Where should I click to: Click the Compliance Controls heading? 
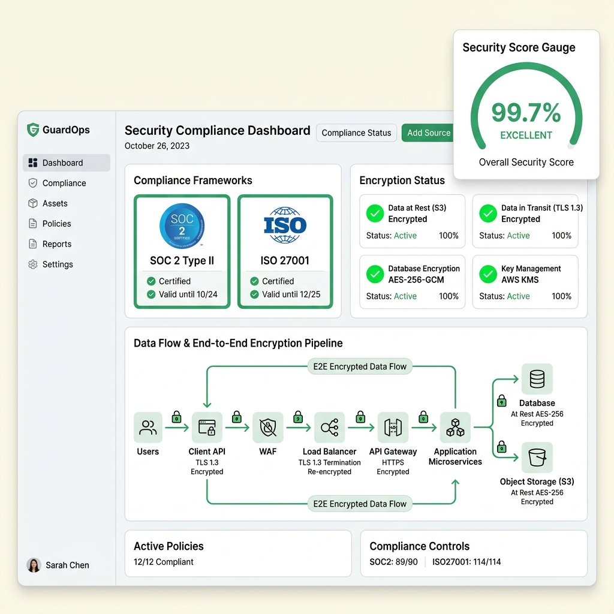[x=419, y=546]
